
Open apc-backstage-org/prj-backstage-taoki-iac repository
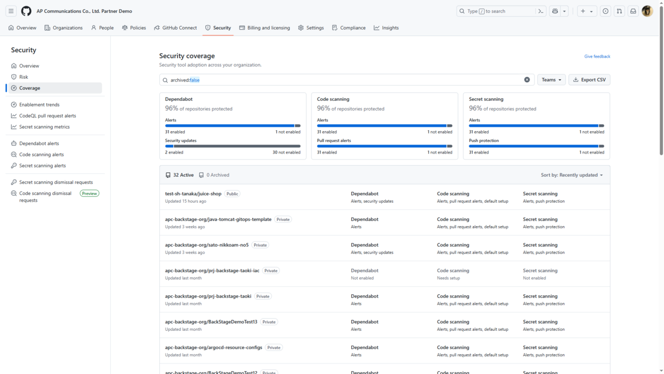[212, 271]
